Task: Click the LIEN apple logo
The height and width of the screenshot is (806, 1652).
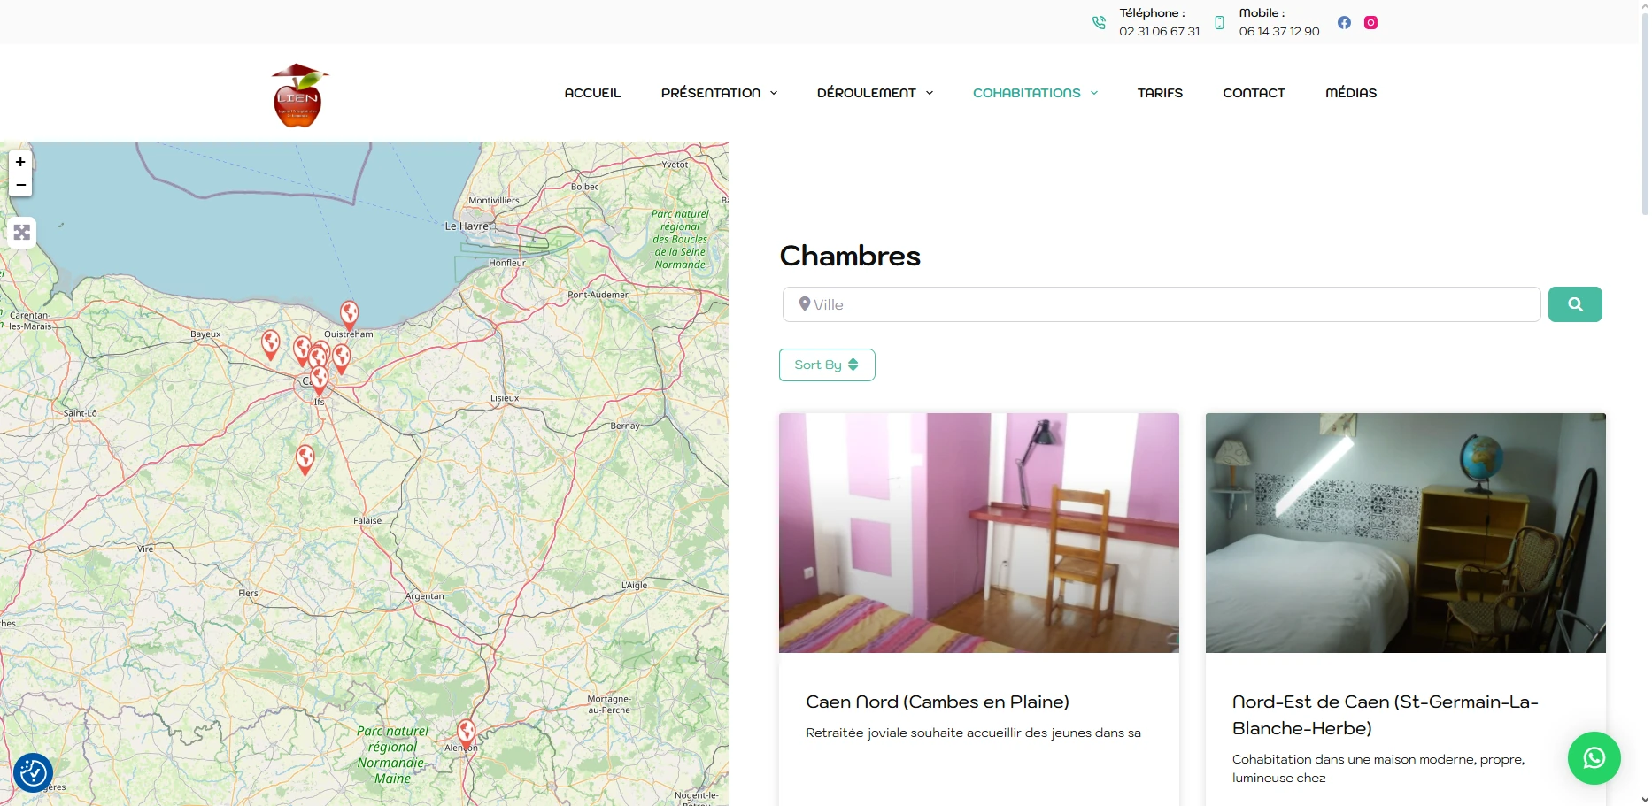Action: (x=299, y=96)
